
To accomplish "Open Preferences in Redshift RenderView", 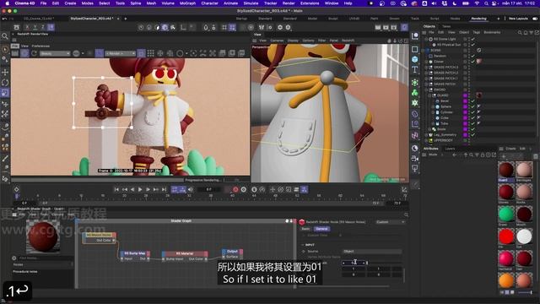I will [40, 46].
